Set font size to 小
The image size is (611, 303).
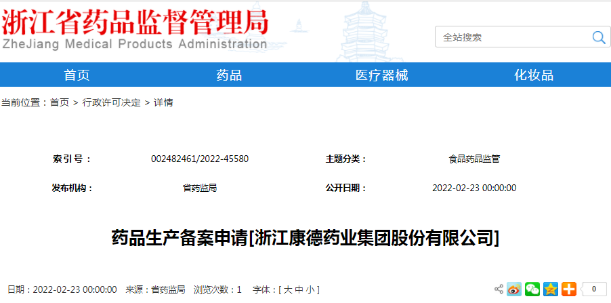(x=310, y=289)
